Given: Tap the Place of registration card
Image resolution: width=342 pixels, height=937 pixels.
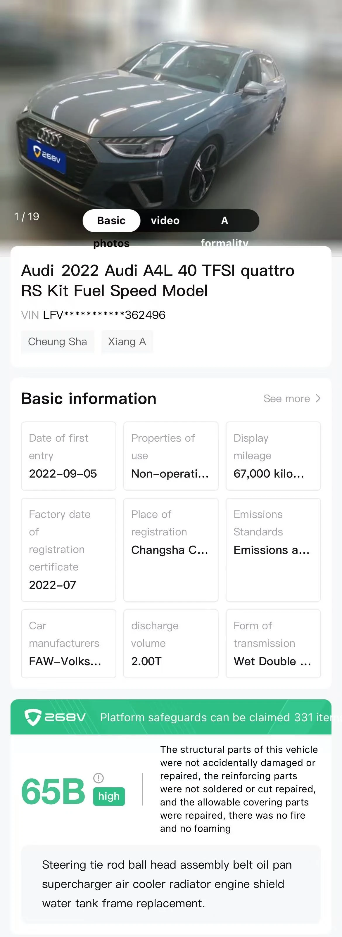Looking at the screenshot, I should [x=171, y=550].
